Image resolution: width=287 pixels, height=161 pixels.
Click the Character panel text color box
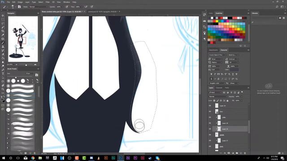click(234, 70)
